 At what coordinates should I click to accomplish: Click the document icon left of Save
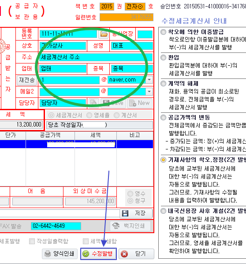93,103
